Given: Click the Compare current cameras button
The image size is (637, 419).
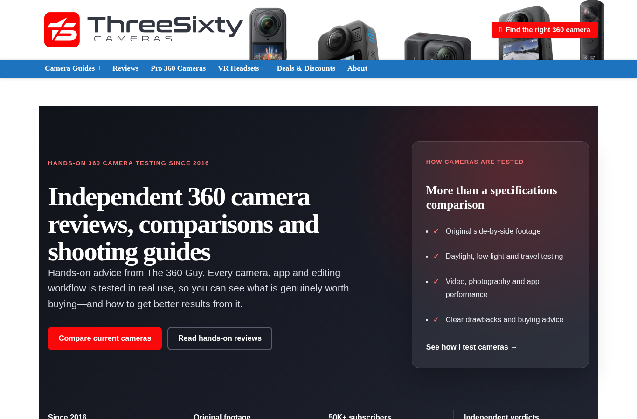Looking at the screenshot, I should click(105, 338).
